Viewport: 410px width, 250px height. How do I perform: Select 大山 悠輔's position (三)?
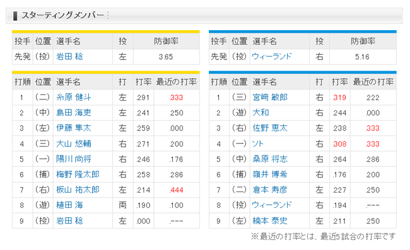point(43,144)
